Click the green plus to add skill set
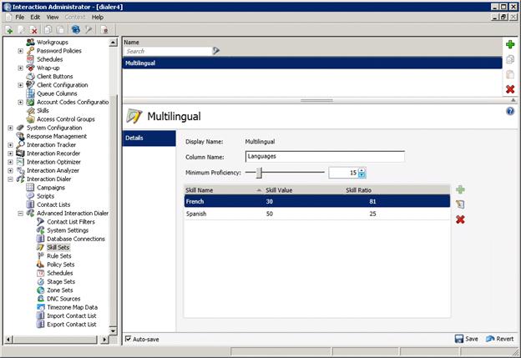The height and width of the screenshot is (358, 521). coord(509,44)
